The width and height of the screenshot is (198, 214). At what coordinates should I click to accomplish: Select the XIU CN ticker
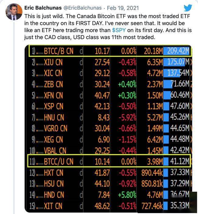pyautogui.click(x=53, y=62)
